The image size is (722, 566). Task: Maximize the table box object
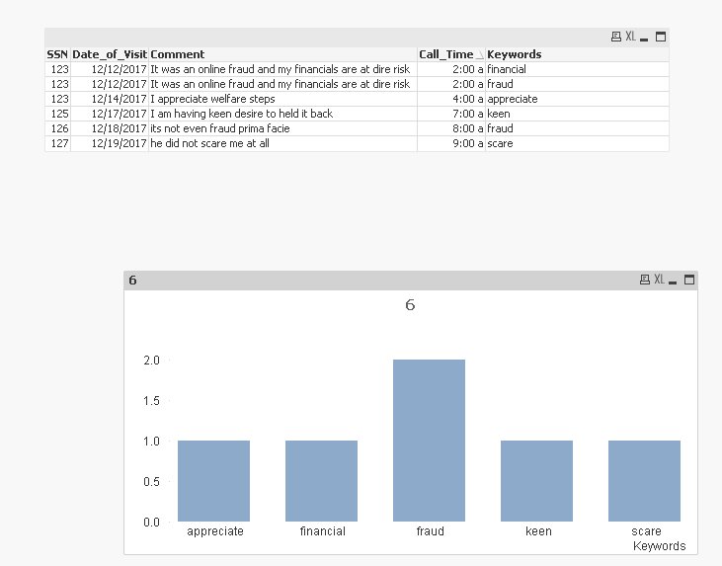click(661, 37)
